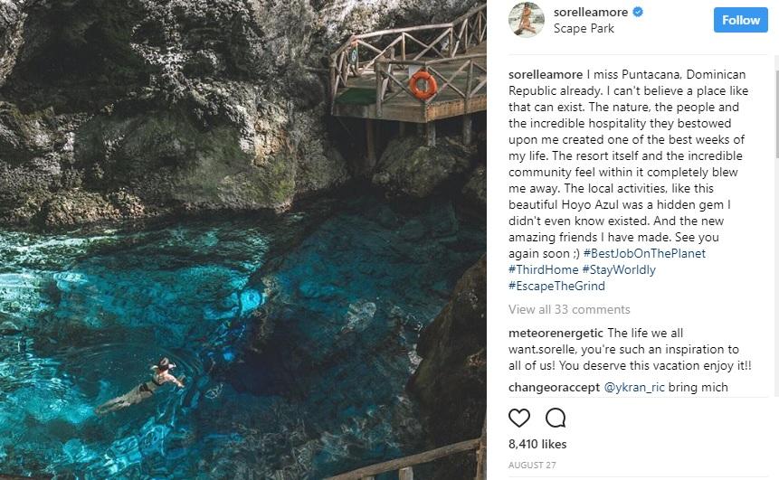Screen dimensions: 779x480
Task: Open the #BestJobOnThePlanet hashtag
Action: pyautogui.click(x=644, y=253)
